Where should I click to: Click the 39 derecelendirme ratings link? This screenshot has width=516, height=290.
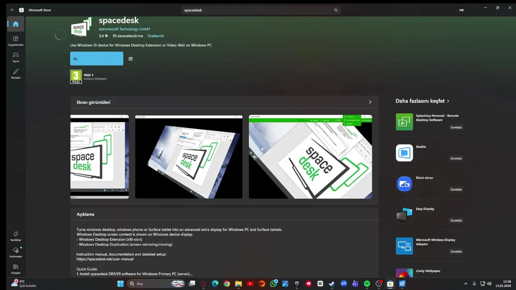coord(127,36)
